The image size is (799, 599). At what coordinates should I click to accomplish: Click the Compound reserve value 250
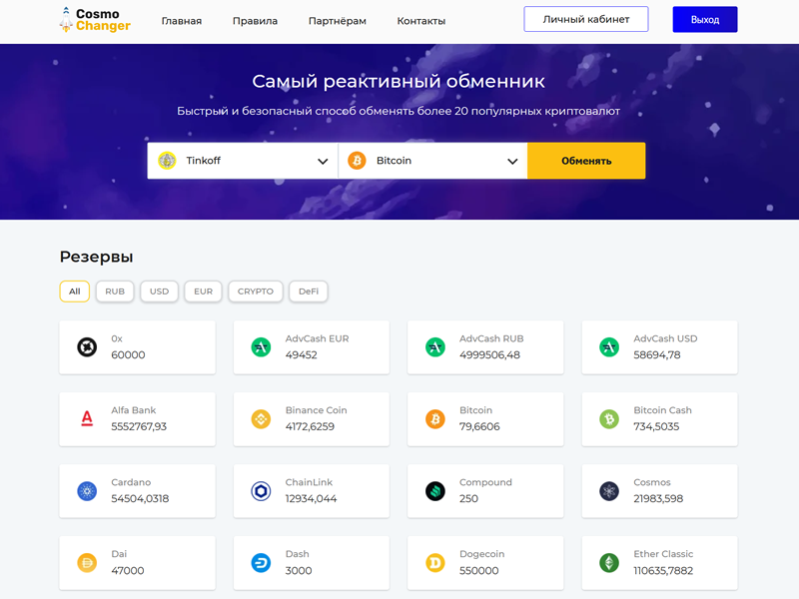point(468,498)
